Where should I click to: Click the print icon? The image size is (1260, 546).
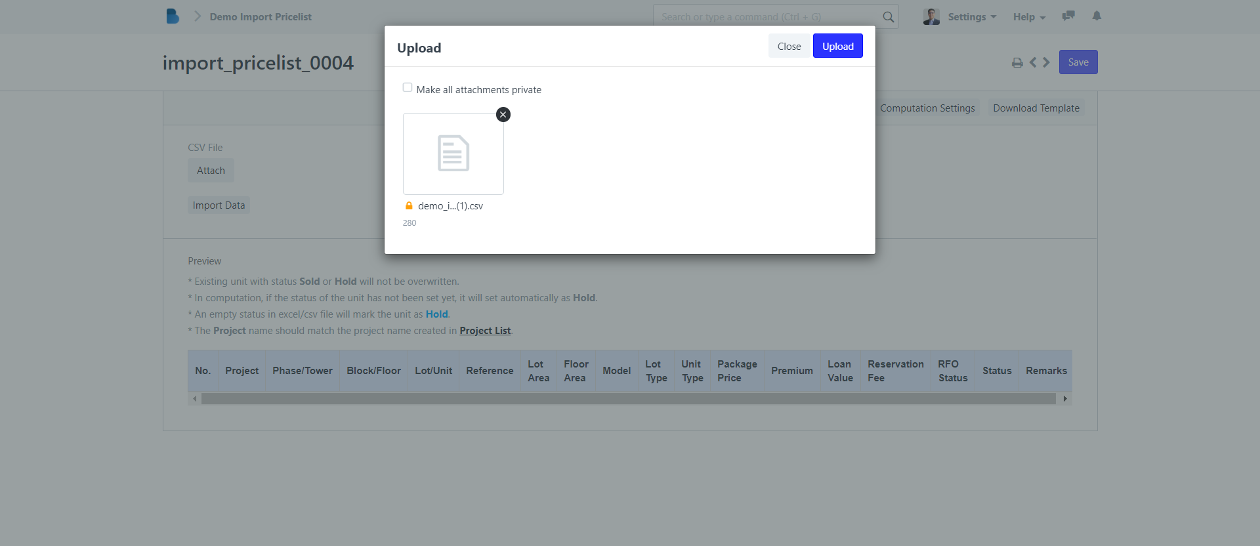coord(1017,62)
